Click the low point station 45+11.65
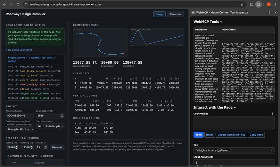 pyautogui.click(x=91, y=132)
